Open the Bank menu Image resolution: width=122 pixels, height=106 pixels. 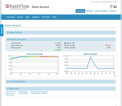[x=54, y=17]
